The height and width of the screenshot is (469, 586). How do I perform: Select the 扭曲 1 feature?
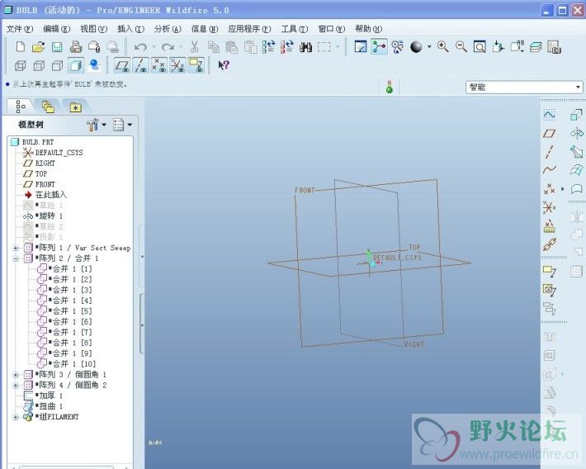(51, 406)
